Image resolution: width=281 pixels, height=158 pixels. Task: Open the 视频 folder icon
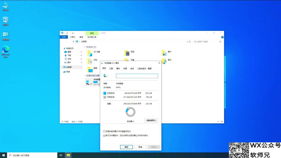[127, 53]
